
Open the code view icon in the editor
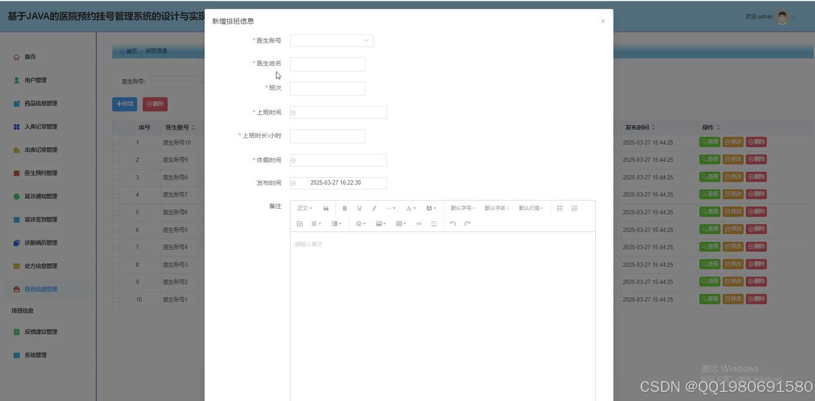pos(419,223)
